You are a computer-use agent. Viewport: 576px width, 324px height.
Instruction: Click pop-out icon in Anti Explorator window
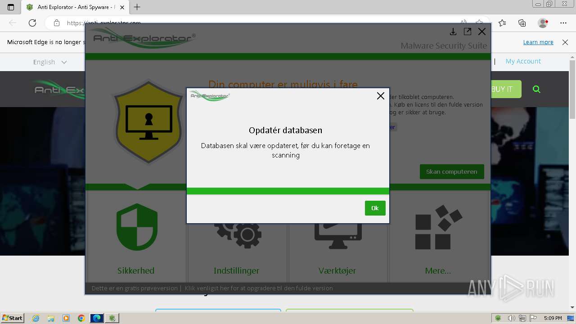tap(468, 31)
